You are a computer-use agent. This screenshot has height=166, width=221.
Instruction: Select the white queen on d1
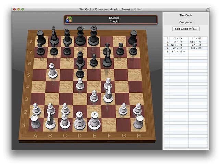(x=79, y=121)
